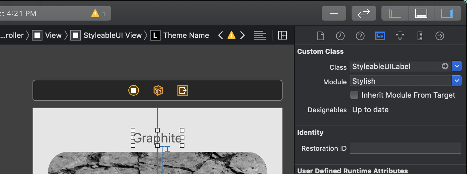Open the Library with the plus button

pos(334,13)
